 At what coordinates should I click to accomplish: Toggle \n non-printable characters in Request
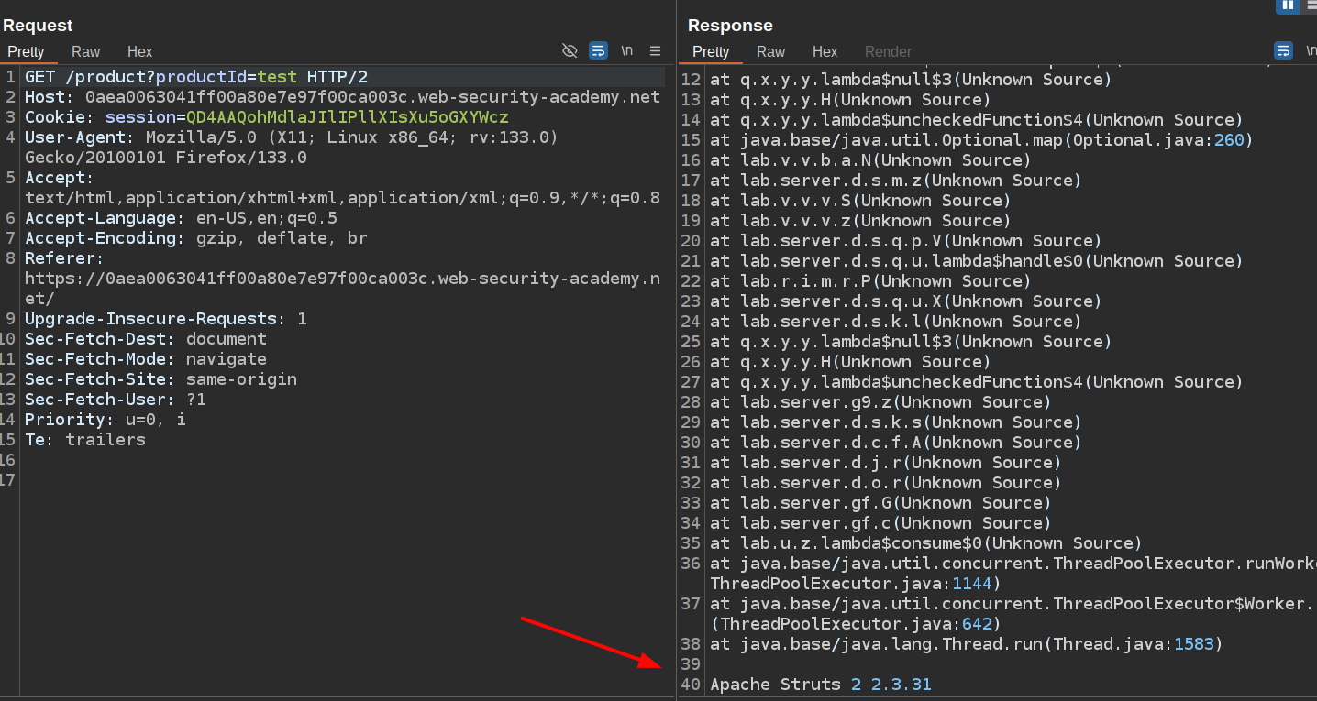627,50
